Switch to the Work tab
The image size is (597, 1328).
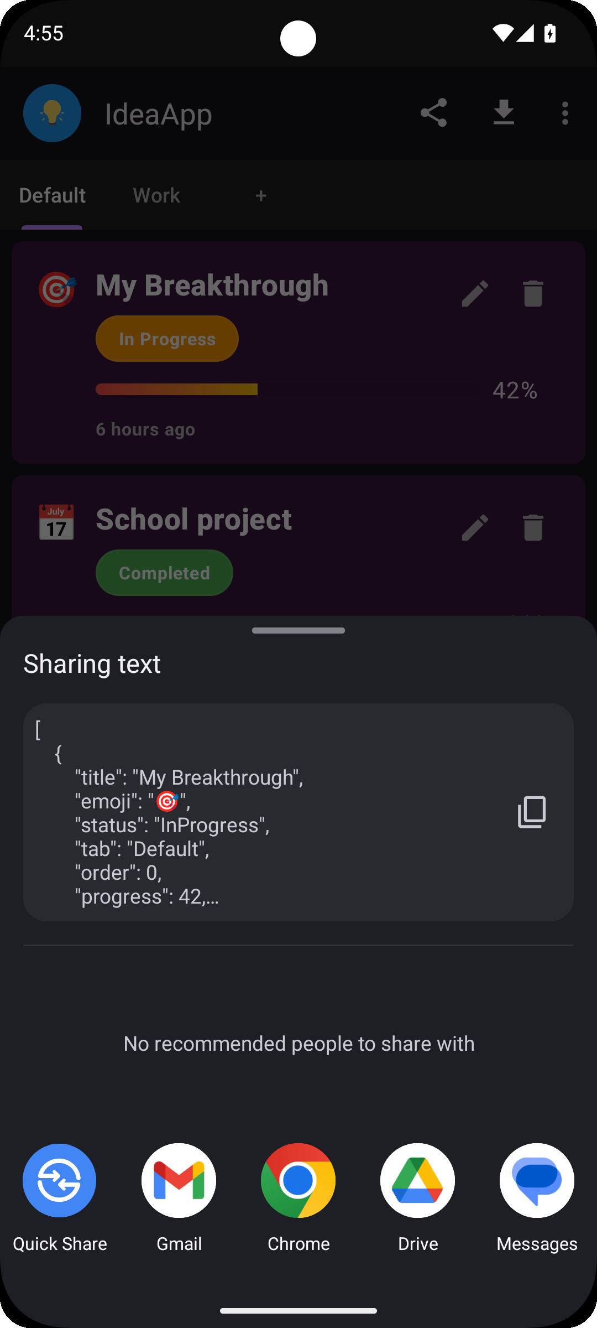156,195
